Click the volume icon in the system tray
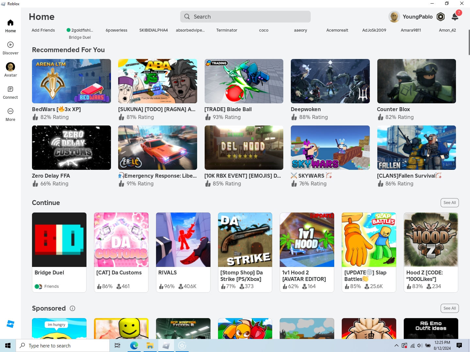Viewport: 470px width, 352px height. [x=420, y=345]
